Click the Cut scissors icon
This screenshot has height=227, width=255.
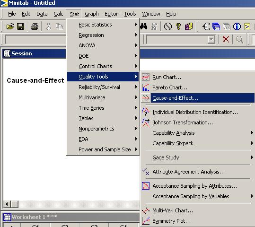(x=49, y=26)
